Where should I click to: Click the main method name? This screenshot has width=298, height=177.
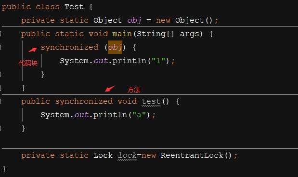point(122,34)
